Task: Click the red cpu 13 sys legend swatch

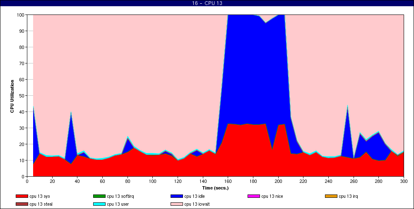Action: 22,196
